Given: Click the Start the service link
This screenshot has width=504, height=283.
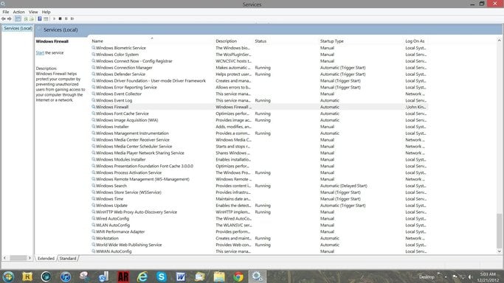Looking at the screenshot, I should tap(40, 52).
